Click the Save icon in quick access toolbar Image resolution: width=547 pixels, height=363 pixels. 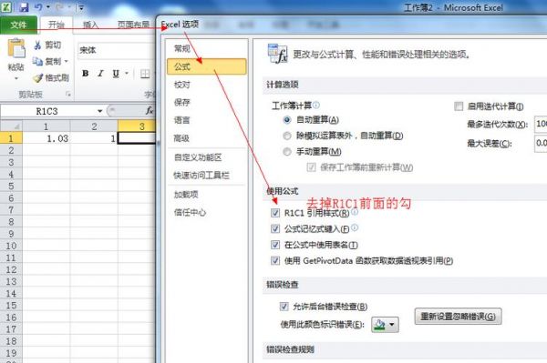pyautogui.click(x=24, y=7)
